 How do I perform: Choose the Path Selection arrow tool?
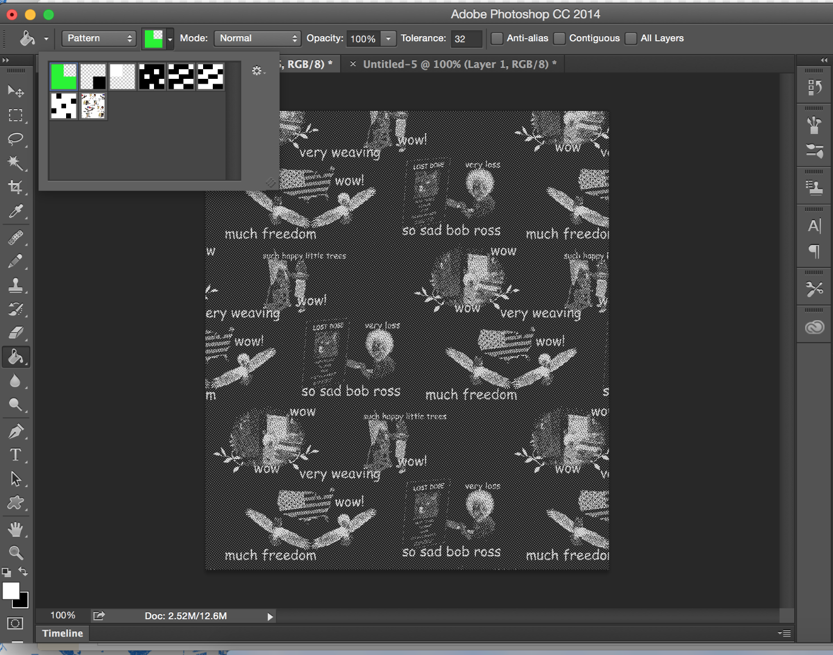[16, 479]
